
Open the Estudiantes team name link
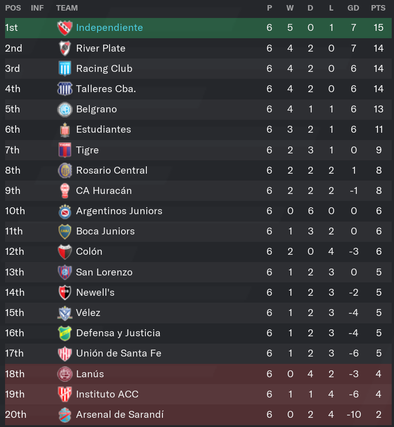104,129
